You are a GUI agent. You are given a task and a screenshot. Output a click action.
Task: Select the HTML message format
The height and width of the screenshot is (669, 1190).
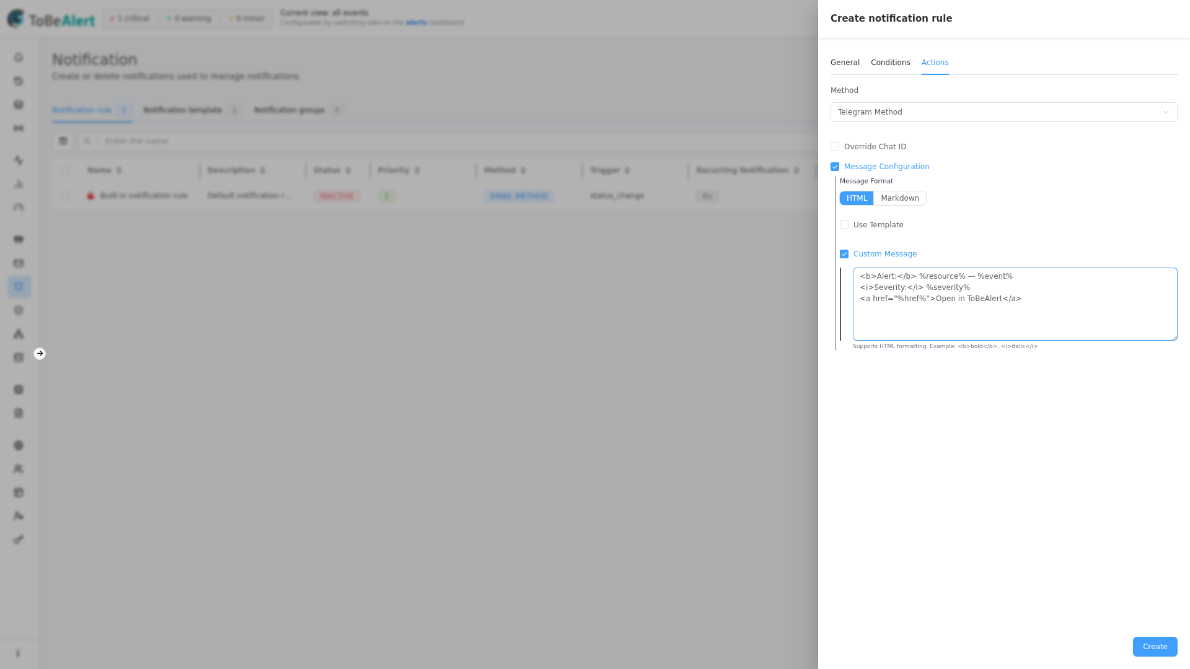(x=857, y=198)
